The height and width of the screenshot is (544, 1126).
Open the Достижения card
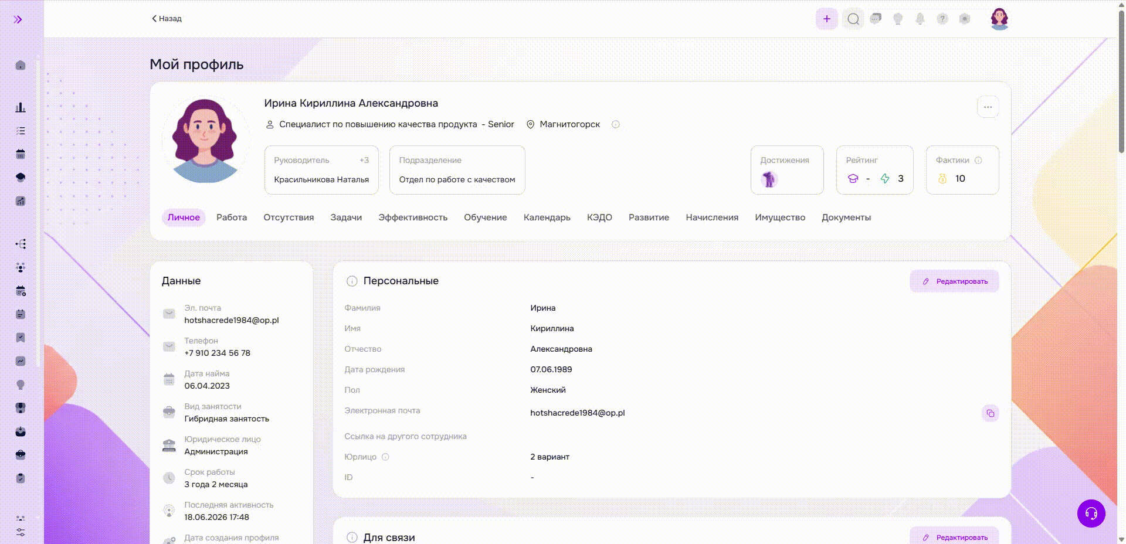point(787,170)
